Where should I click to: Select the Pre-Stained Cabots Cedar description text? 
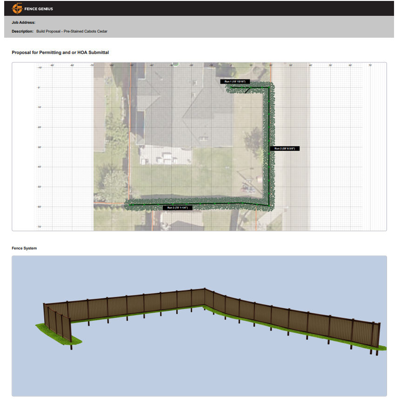click(x=72, y=31)
